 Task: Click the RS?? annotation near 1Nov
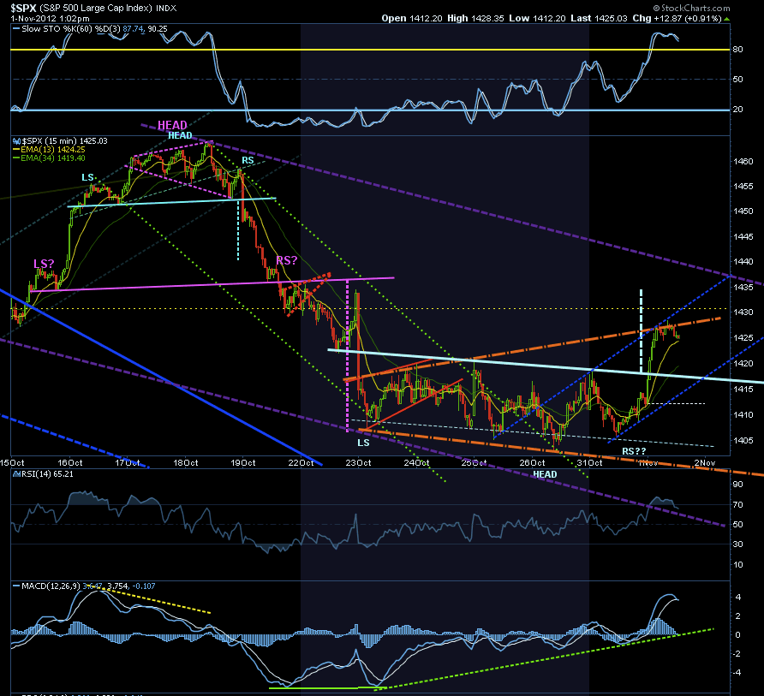click(x=634, y=451)
